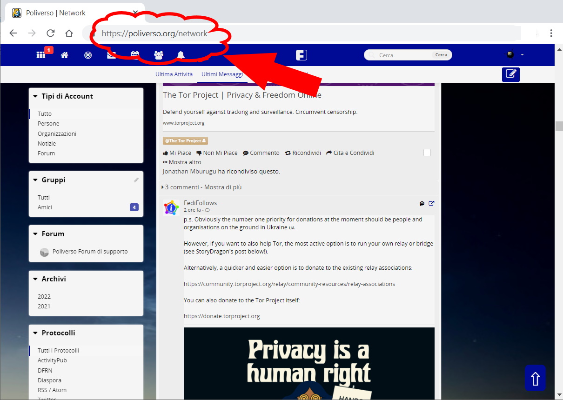Open Jonathan Mburugu's profile link
563x400 pixels.
(x=189, y=171)
